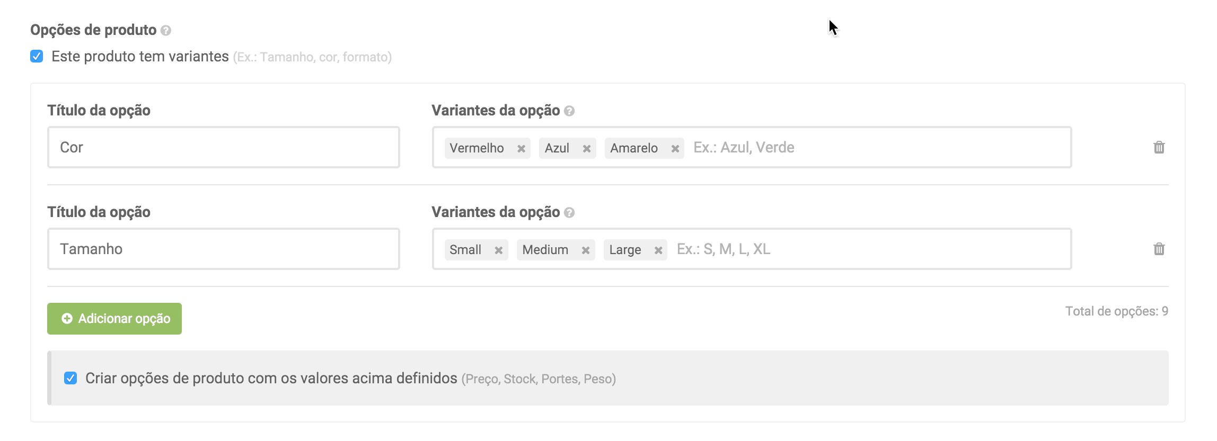Toggle Criar opções de produto checkbox

(x=70, y=378)
